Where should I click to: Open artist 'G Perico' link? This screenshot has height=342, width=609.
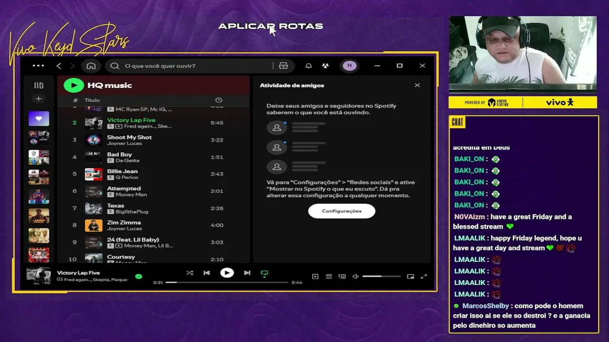click(x=127, y=178)
